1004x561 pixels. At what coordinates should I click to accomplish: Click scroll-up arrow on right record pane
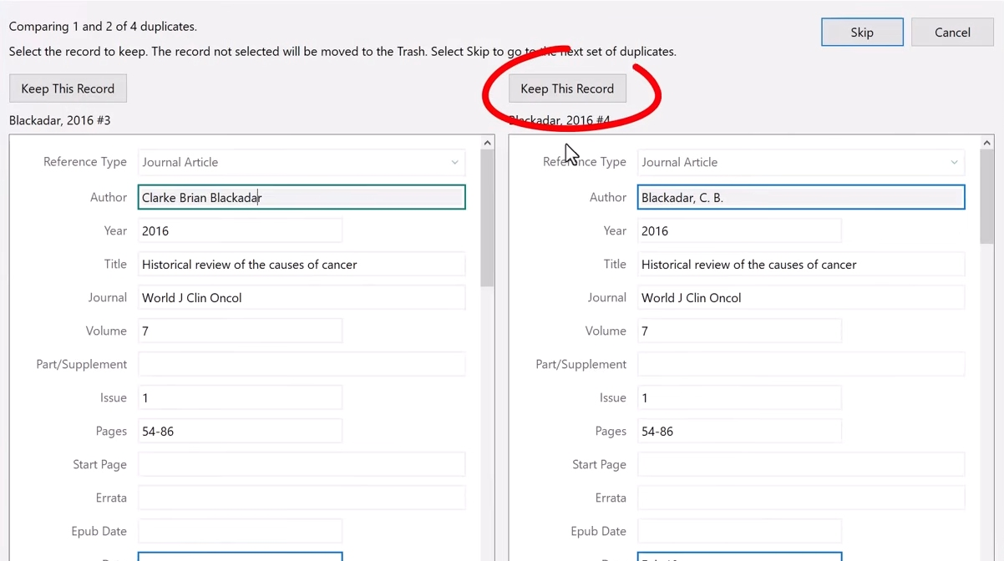click(987, 143)
